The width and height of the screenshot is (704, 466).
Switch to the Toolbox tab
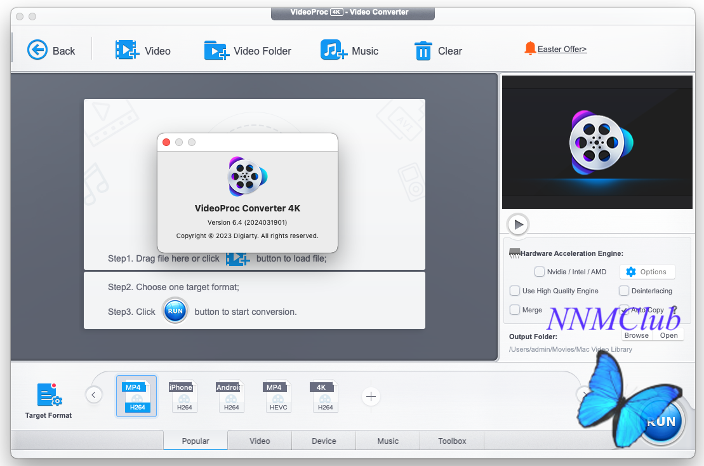click(452, 441)
